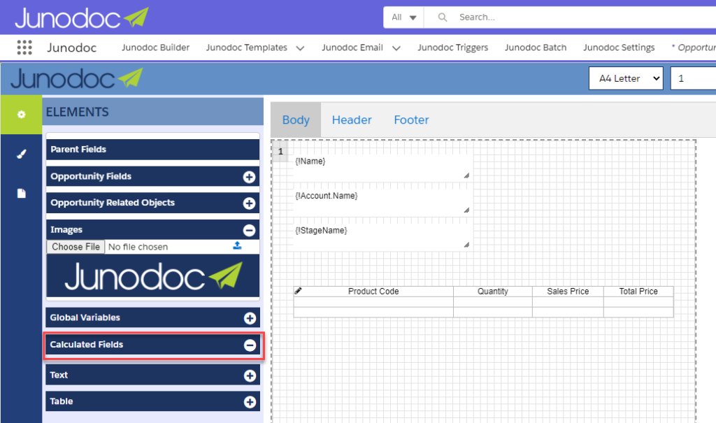
Task: Select the {!Name} field box
Action: click(x=382, y=166)
